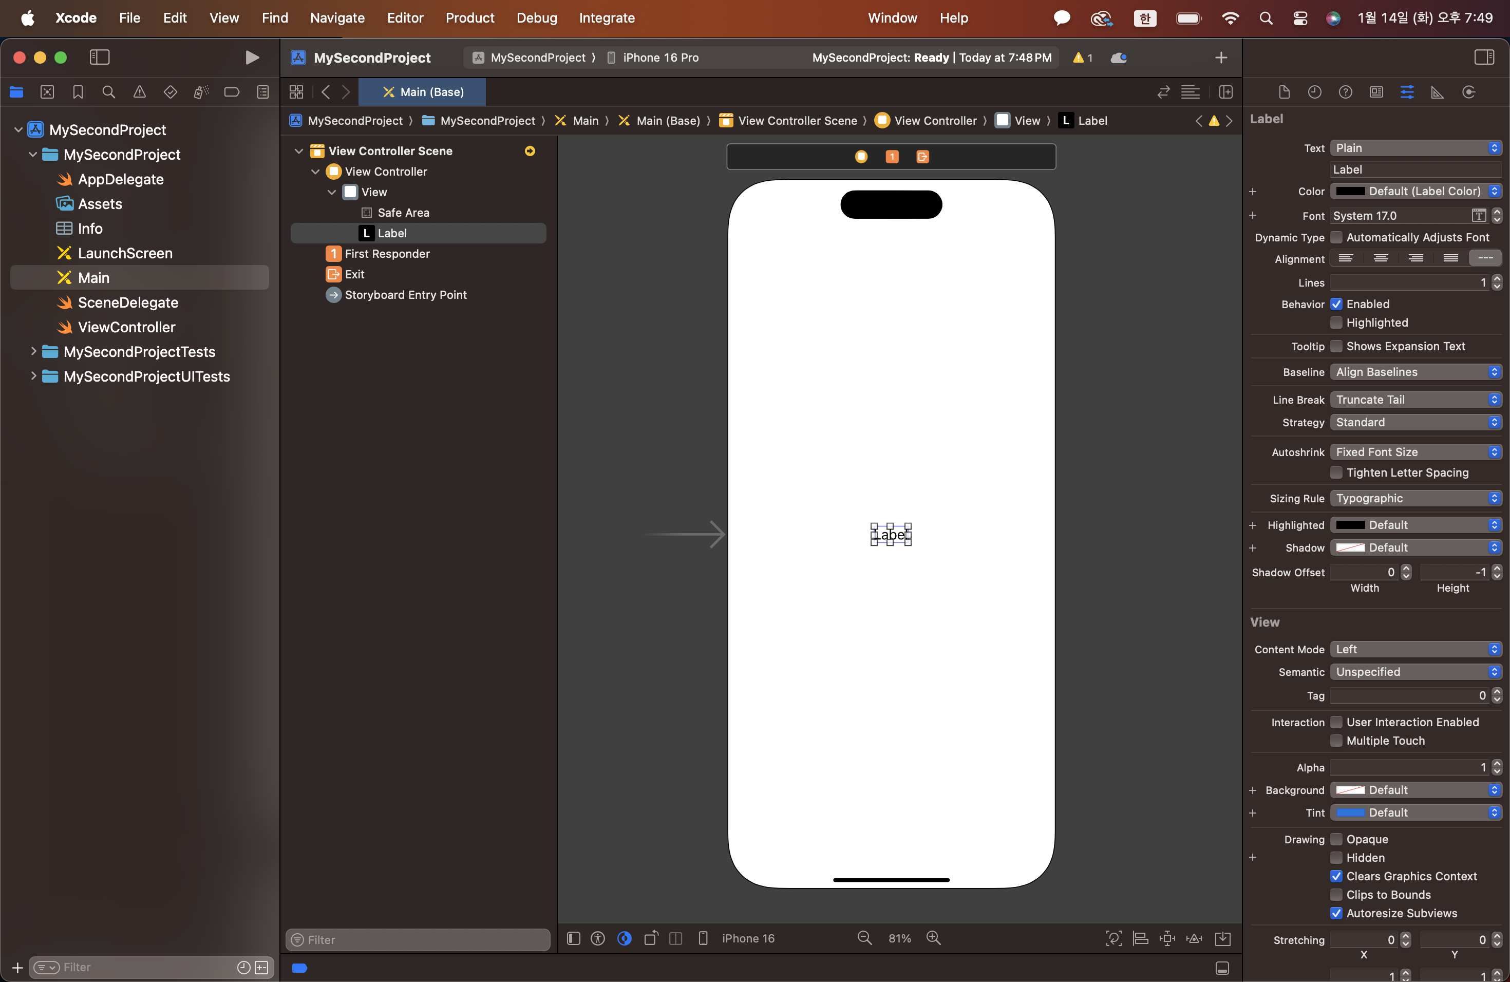Open the Library plus button
This screenshot has height=982, width=1510.
tap(1221, 58)
